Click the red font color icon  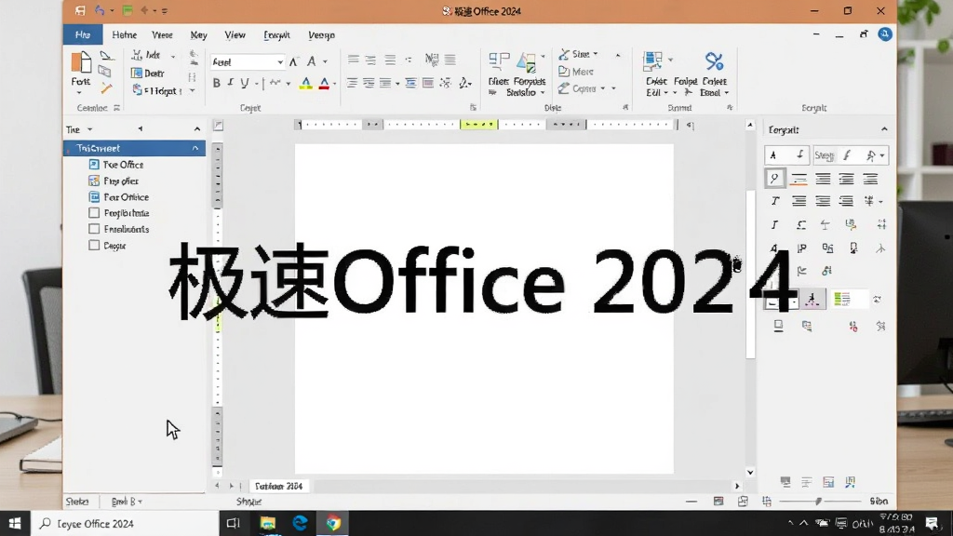coord(324,83)
